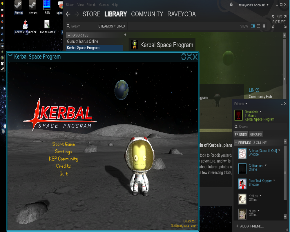The height and width of the screenshot is (232, 290).
Task: Open dropdown arrow next to Chibiamore
Action: point(266,165)
